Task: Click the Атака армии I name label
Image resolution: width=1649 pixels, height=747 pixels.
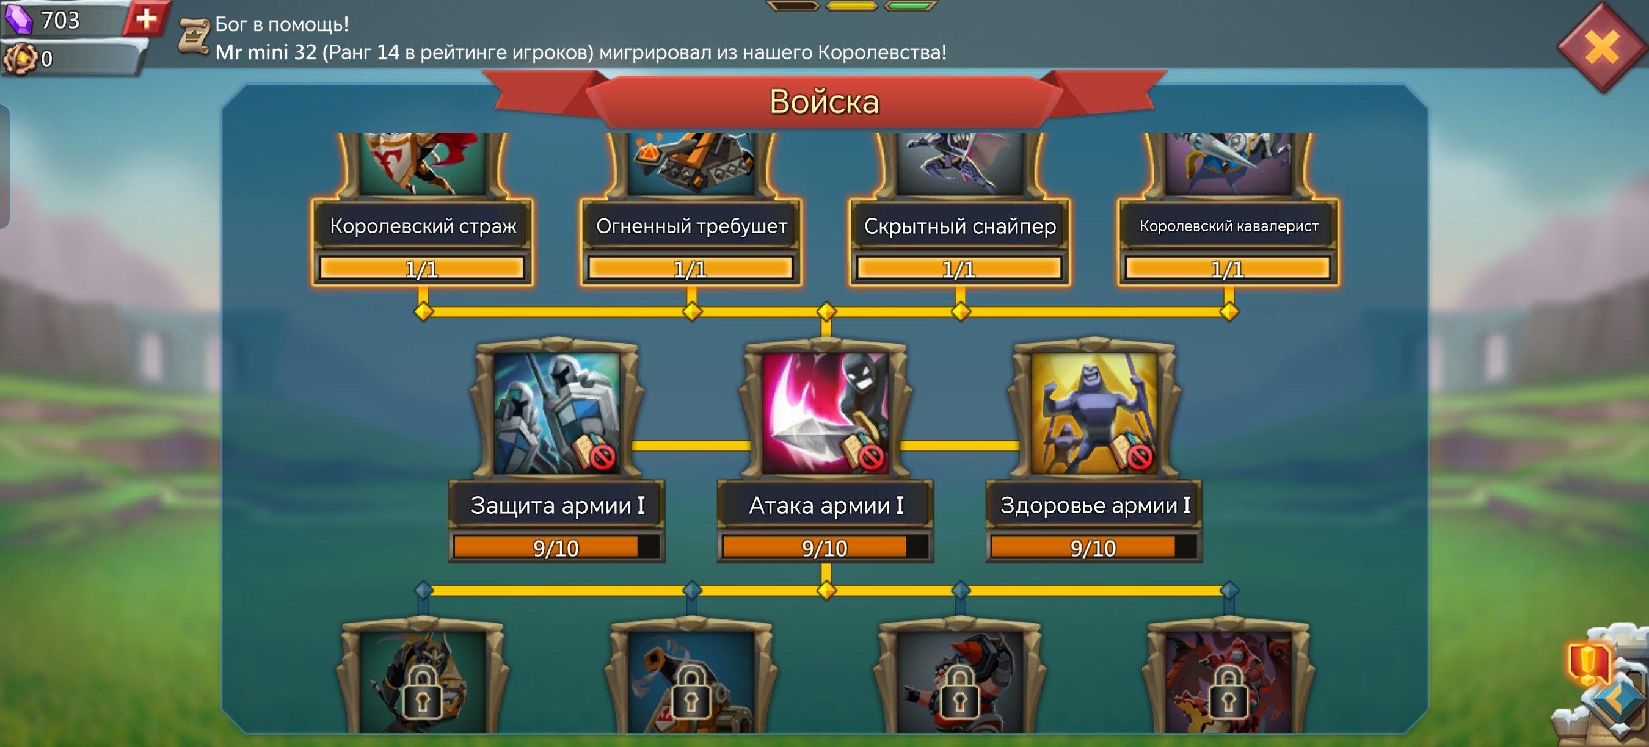Action: (826, 505)
